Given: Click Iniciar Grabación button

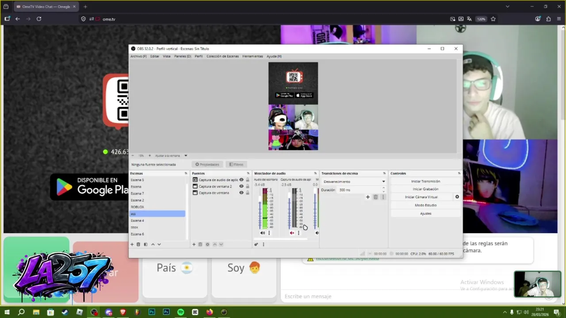Looking at the screenshot, I should pyautogui.click(x=425, y=189).
